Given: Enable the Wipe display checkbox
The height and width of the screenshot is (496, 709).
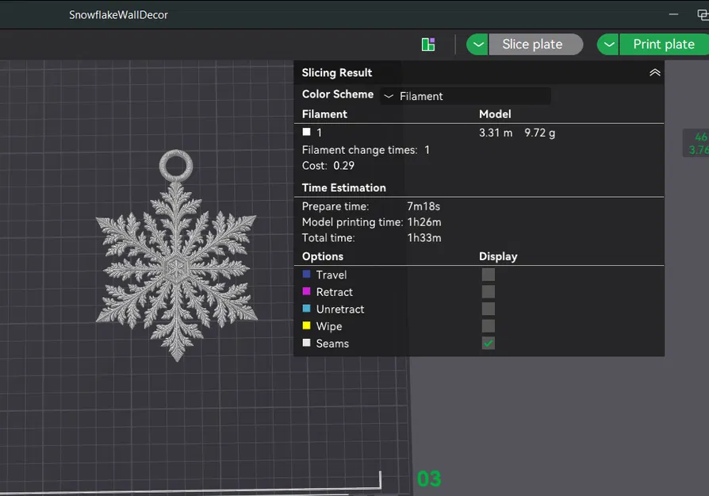Looking at the screenshot, I should click(489, 326).
